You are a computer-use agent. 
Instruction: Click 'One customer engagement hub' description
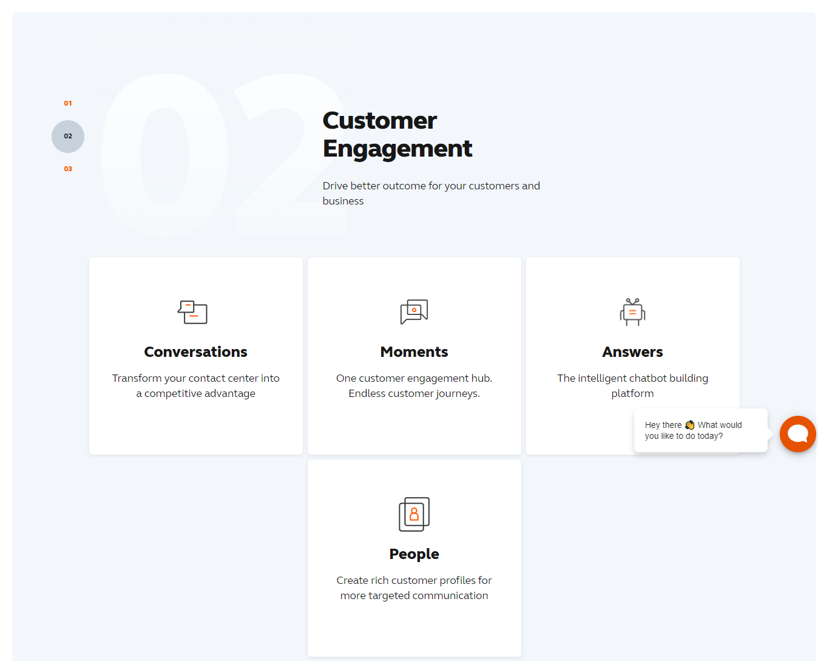(x=414, y=385)
